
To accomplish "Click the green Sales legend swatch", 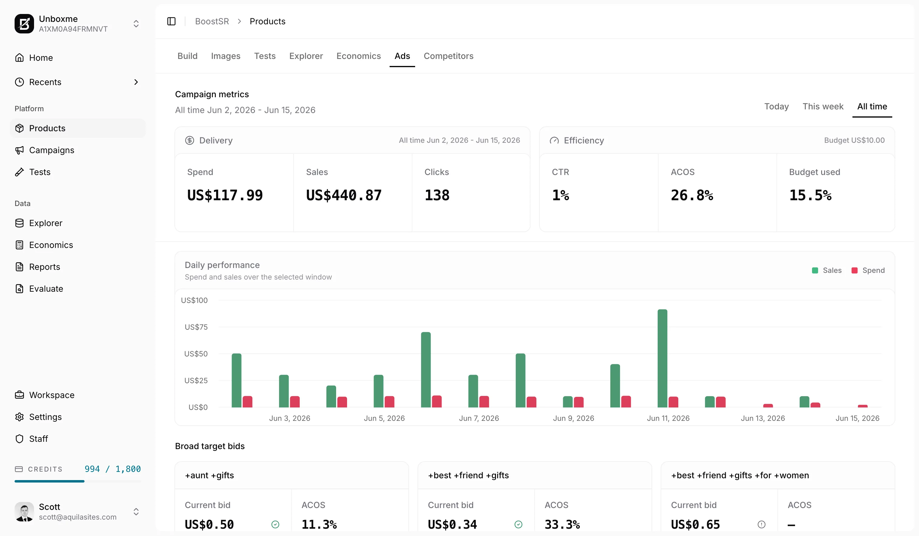I will tap(815, 270).
